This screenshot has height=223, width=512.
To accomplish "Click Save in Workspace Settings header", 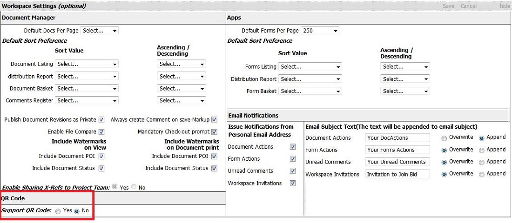I will 448,6.
